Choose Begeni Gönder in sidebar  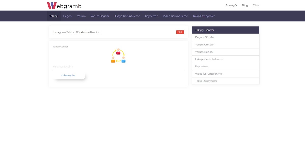pos(225,37)
